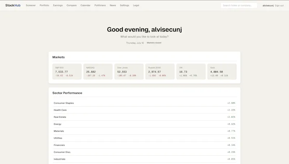
Task: Open the Industrials sector row
Action: click(144, 159)
